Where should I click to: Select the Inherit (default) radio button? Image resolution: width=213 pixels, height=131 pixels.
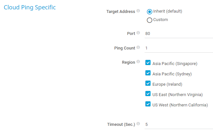(150, 12)
